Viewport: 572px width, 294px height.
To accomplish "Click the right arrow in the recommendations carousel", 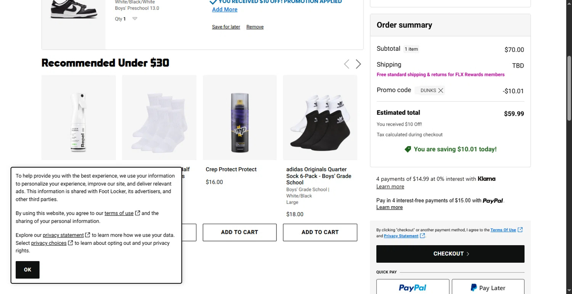I will [x=358, y=64].
